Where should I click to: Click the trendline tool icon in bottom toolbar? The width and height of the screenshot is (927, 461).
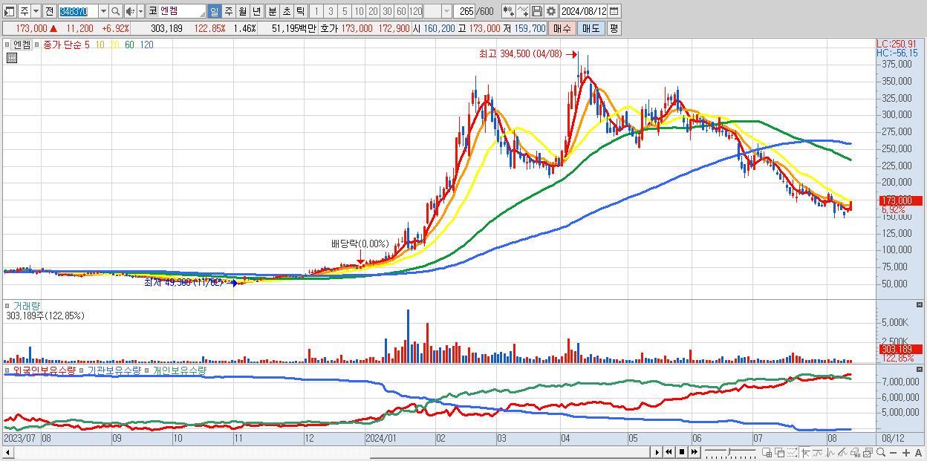point(842,452)
